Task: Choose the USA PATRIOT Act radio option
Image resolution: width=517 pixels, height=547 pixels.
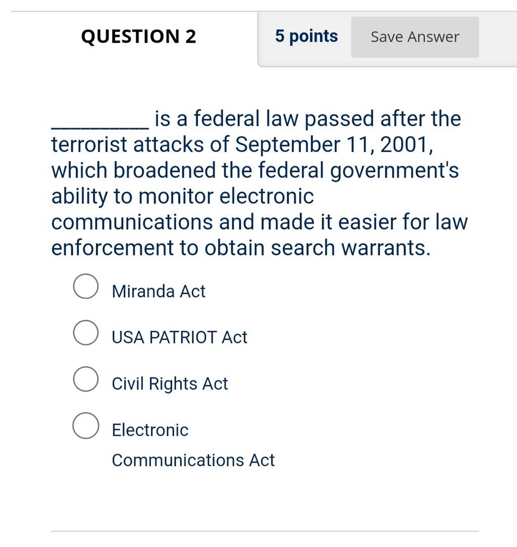Action: tap(85, 333)
